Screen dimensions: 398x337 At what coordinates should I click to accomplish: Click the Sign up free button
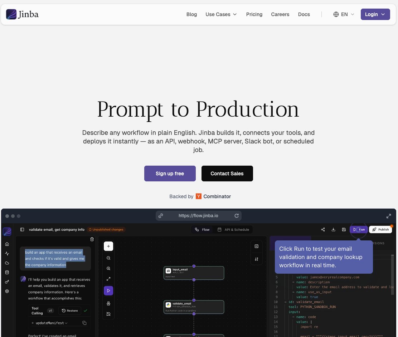[170, 174]
